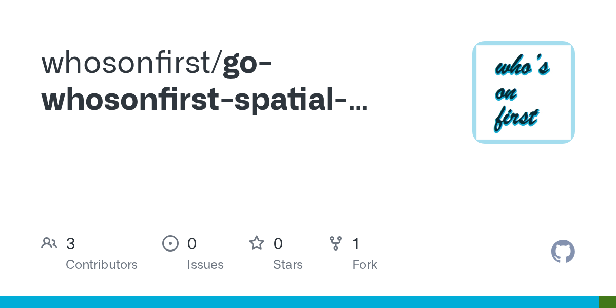Click the stars count 0
616x308 pixels.
tap(278, 244)
